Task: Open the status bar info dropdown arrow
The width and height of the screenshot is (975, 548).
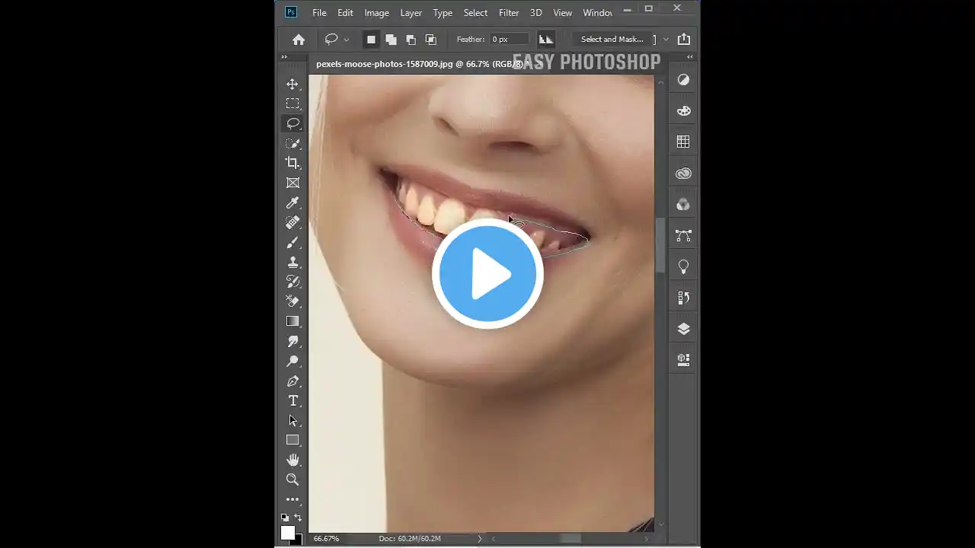Action: [479, 538]
